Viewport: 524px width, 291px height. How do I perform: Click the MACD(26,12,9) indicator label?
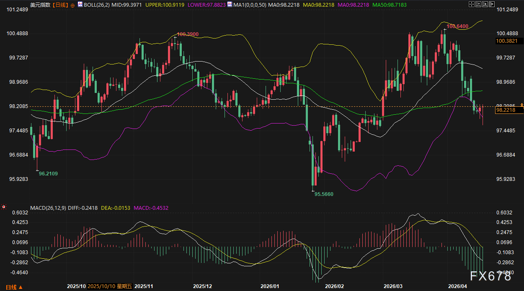click(x=47, y=208)
